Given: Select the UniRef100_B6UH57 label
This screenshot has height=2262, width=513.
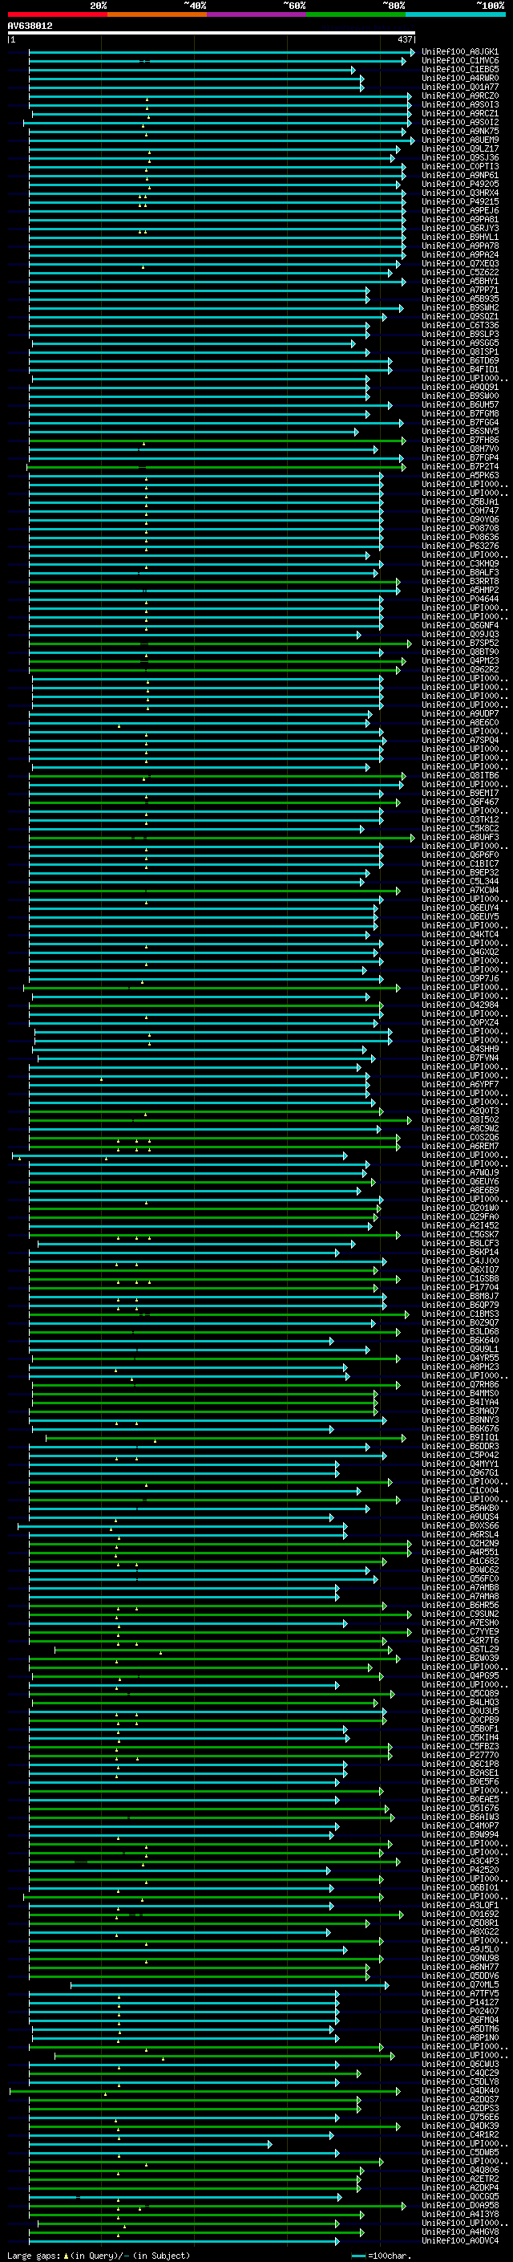Looking at the screenshot, I should [460, 404].
